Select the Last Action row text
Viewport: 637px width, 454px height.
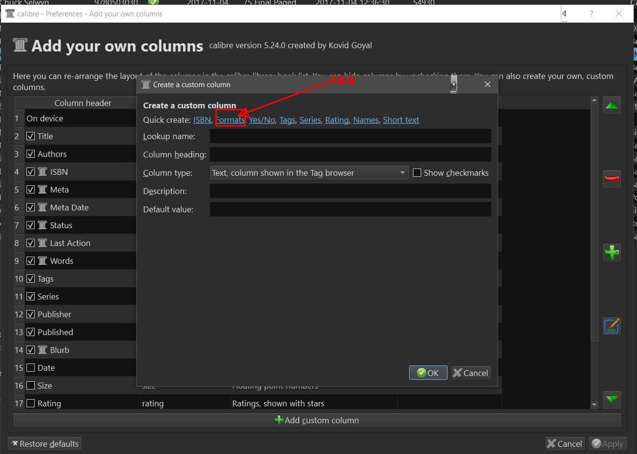pos(70,243)
